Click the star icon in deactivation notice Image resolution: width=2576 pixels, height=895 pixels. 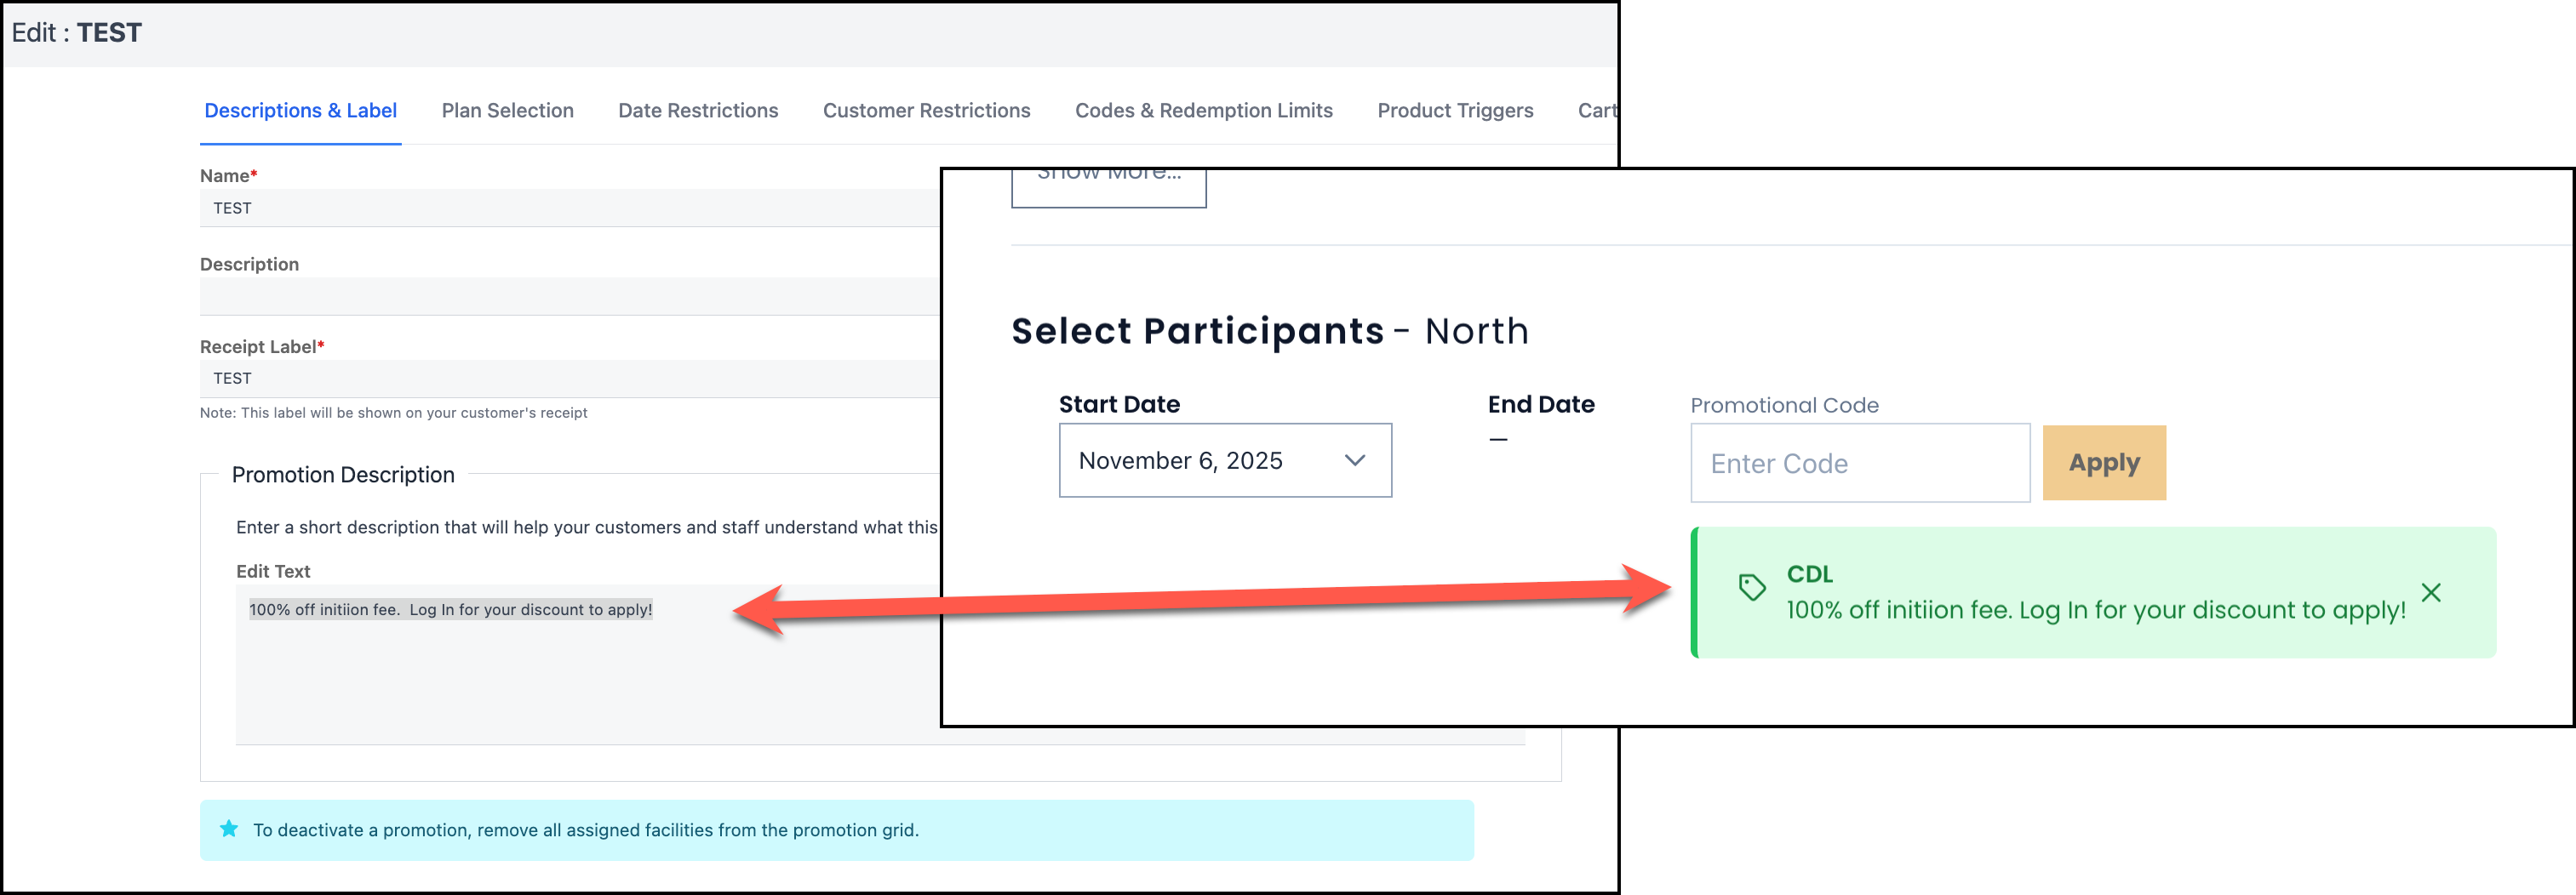tap(229, 829)
